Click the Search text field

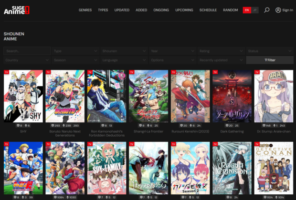pyautogui.click(x=27, y=50)
